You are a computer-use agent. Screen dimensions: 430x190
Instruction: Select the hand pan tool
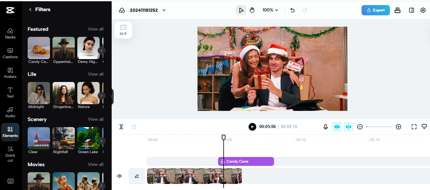(x=252, y=10)
